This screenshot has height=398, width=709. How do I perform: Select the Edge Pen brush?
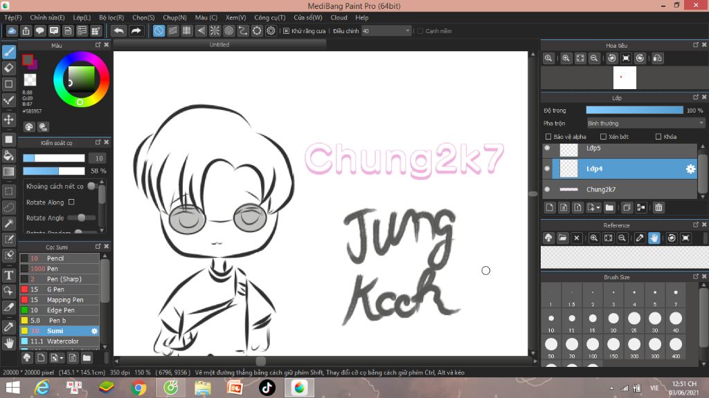click(60, 310)
